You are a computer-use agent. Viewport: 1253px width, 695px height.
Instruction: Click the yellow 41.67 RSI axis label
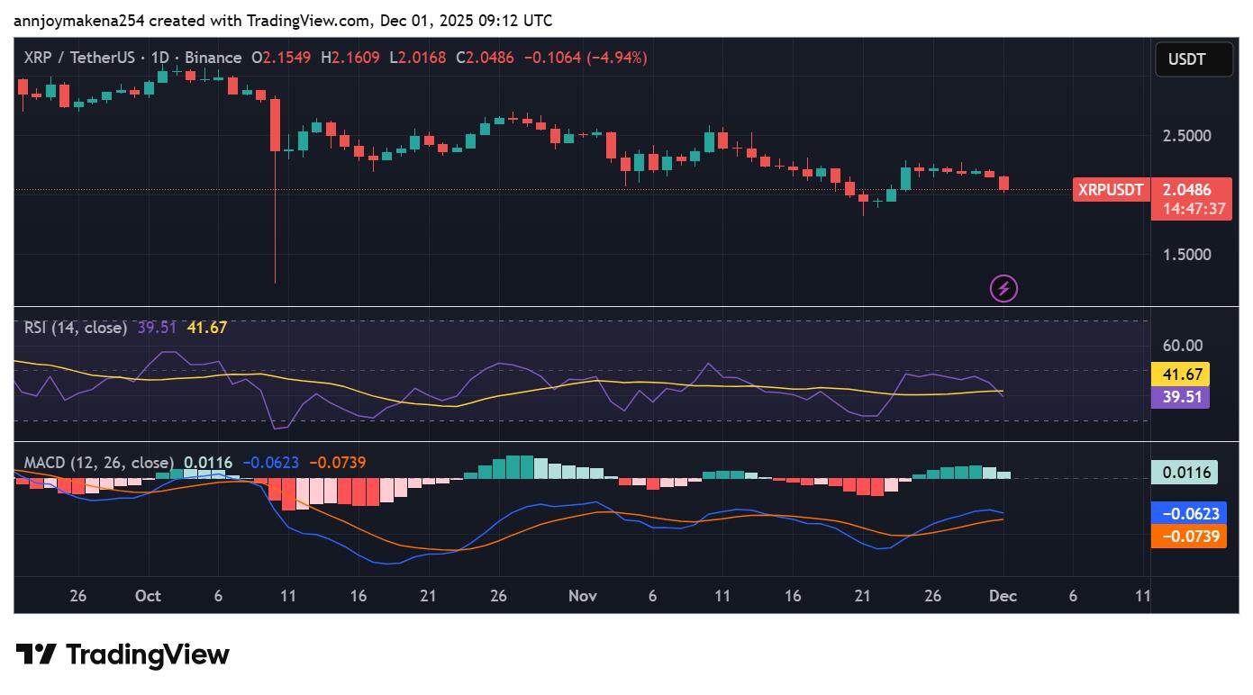1180,375
